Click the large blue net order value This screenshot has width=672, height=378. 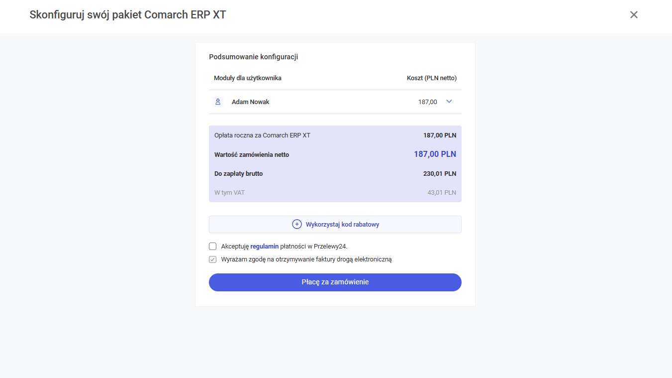(x=435, y=154)
